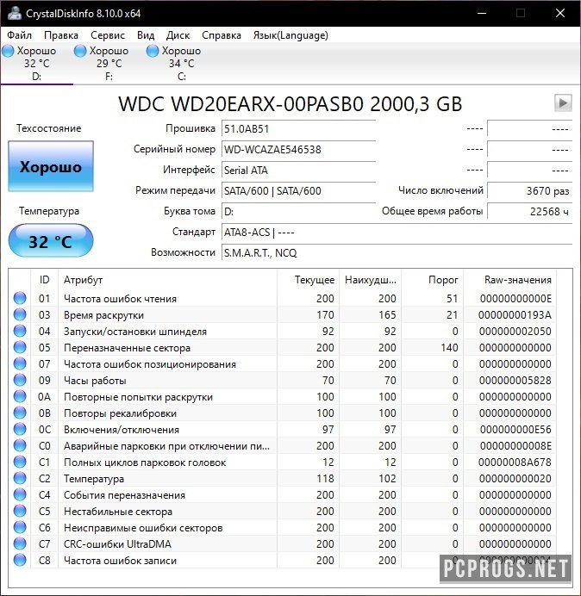
Task: Click the blue orb of disk D:
Action: [x=8, y=51]
